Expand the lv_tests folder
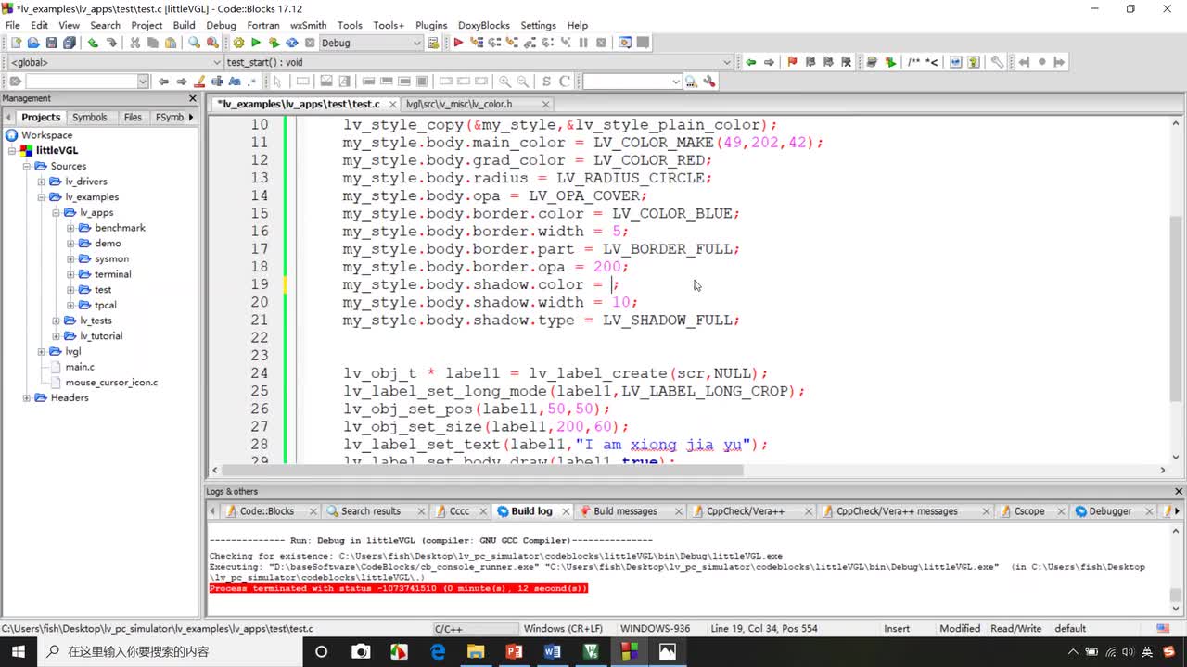1187x667 pixels. click(x=57, y=321)
